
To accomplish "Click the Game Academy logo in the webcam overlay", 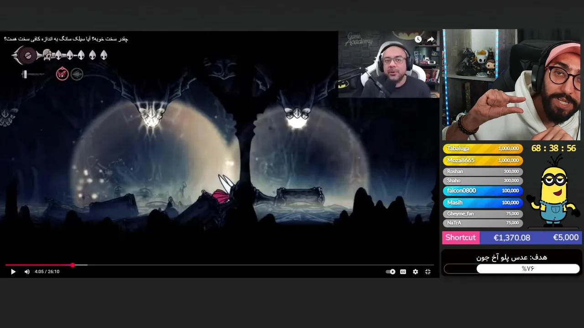I will 359,39.
